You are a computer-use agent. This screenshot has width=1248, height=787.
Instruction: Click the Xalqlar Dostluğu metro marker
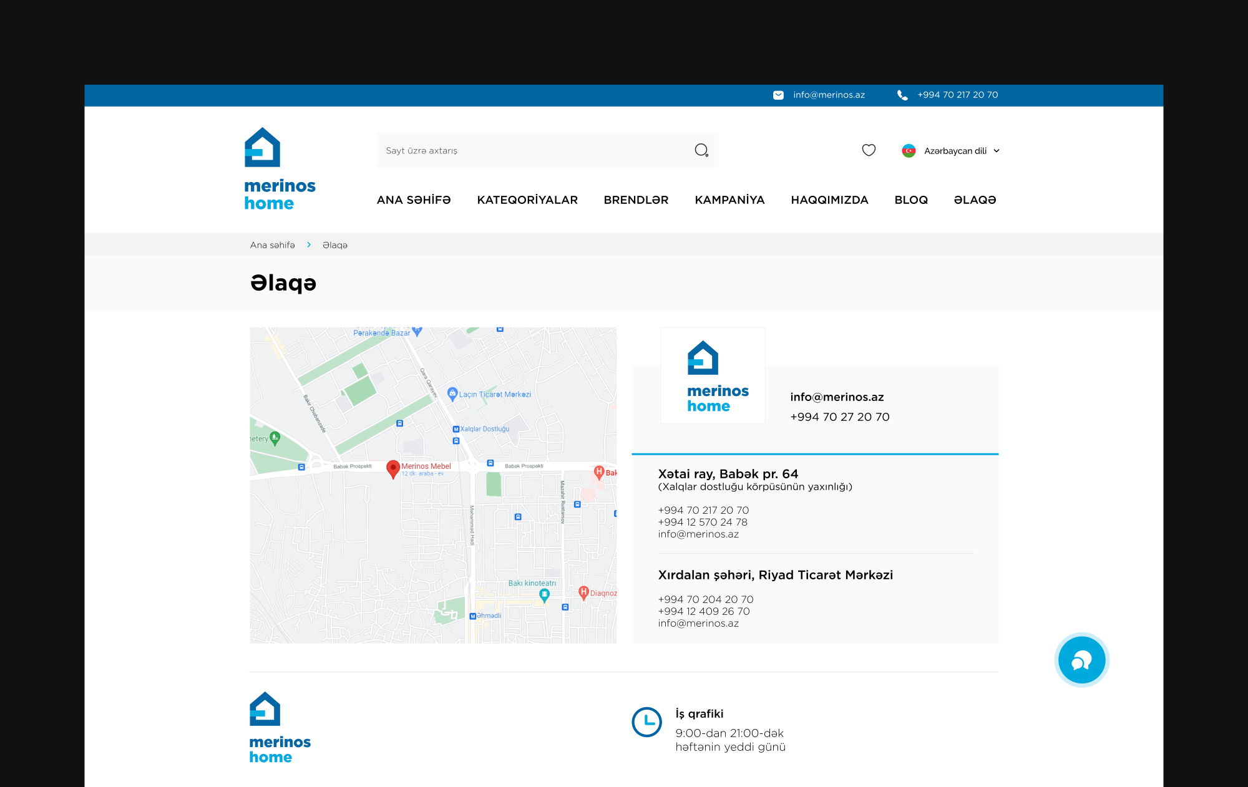tap(456, 429)
